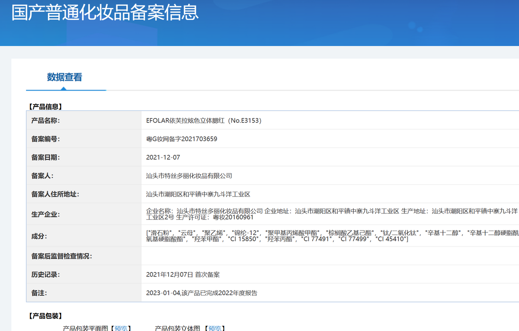This screenshot has height=331, width=519.
Task: Select the 生产企业 details text
Action: point(332,214)
